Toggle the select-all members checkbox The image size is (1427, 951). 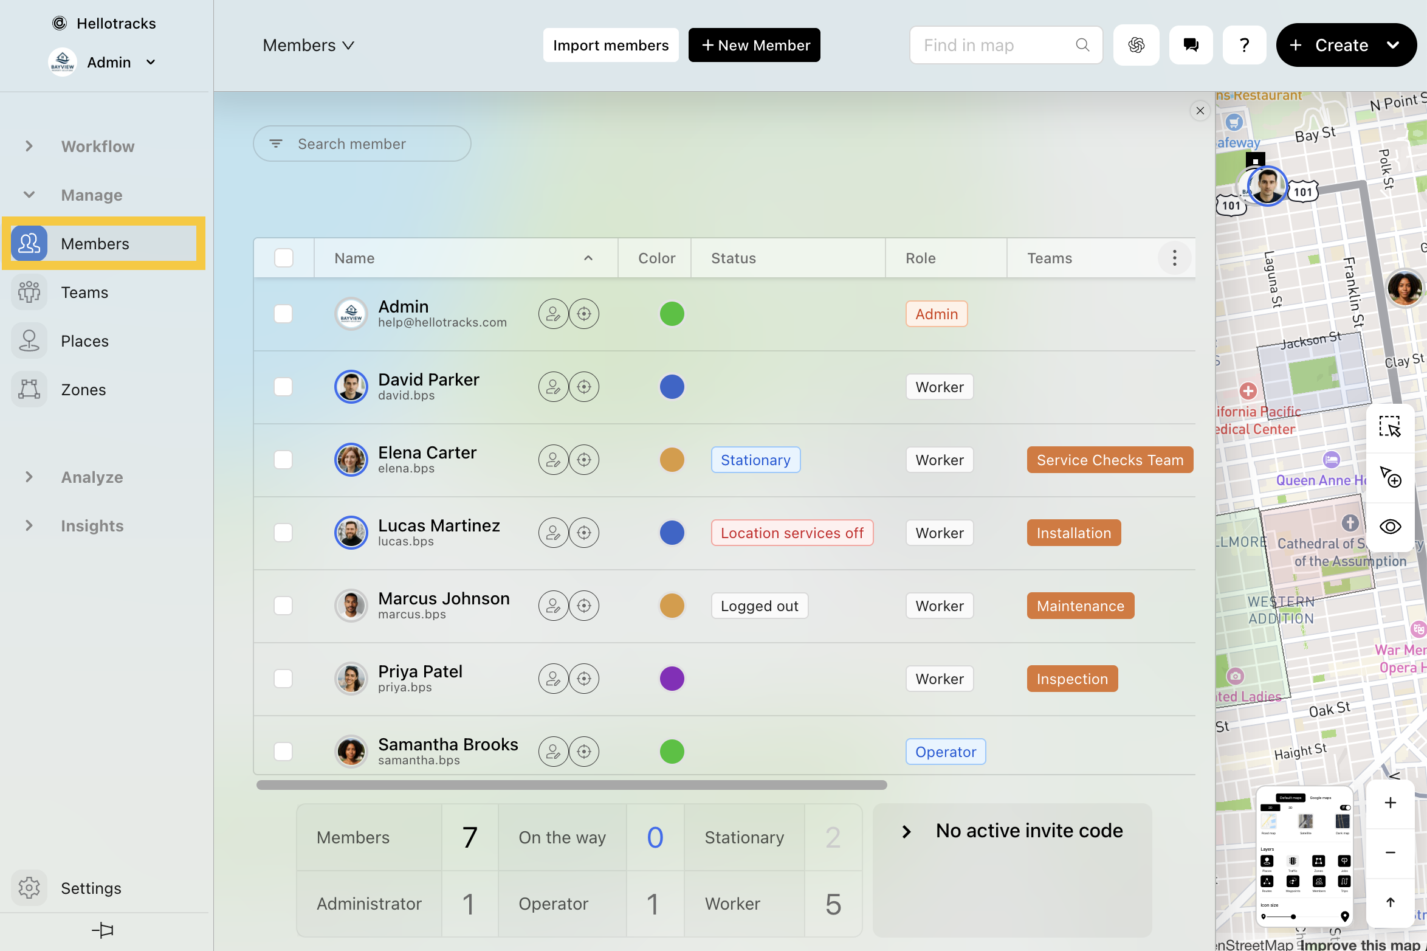[284, 258]
